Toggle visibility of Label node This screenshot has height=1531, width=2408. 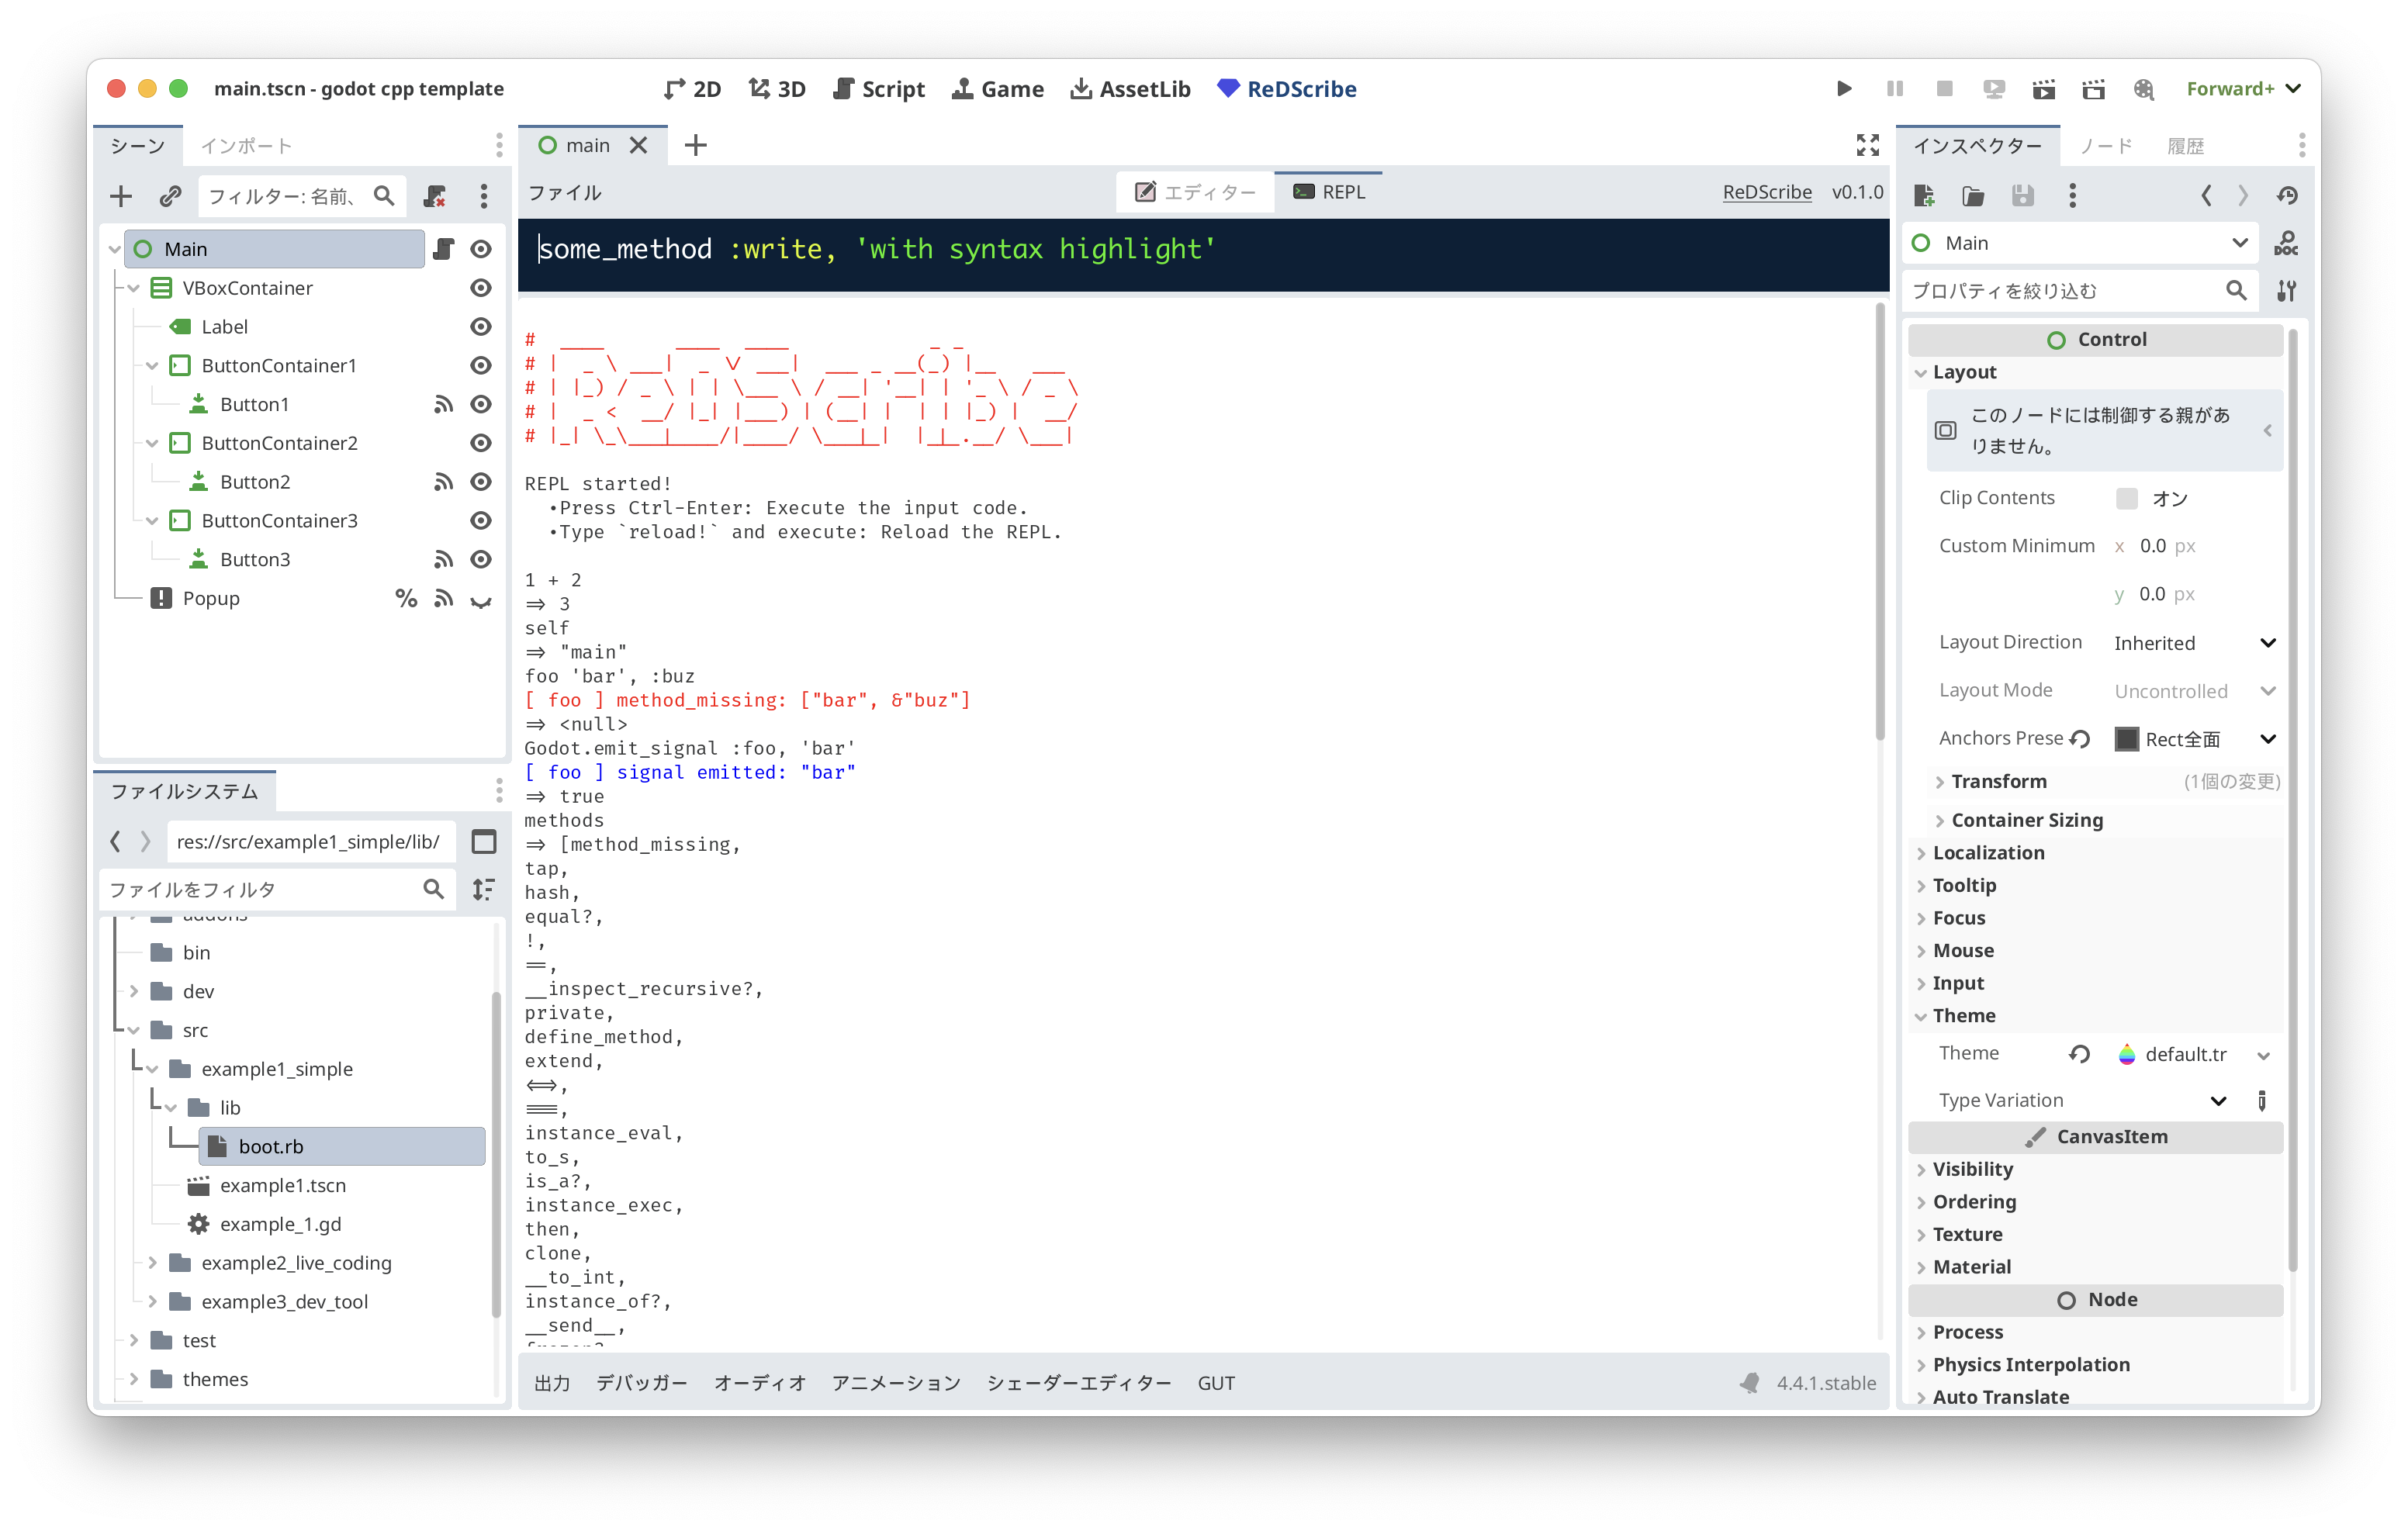pyautogui.click(x=481, y=327)
